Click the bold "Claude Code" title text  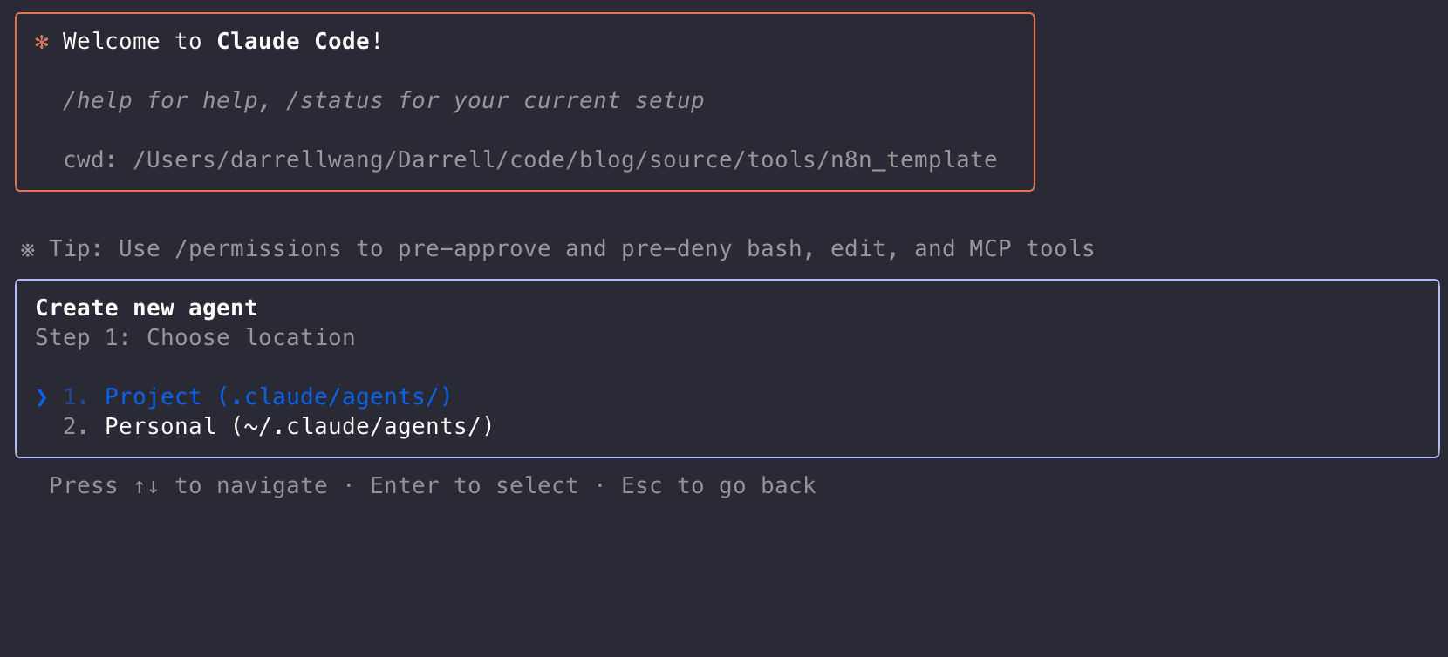click(293, 42)
